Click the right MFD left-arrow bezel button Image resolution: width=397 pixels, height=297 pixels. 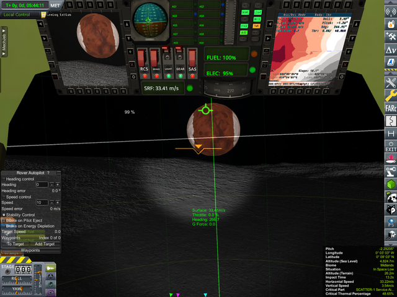point(270,24)
